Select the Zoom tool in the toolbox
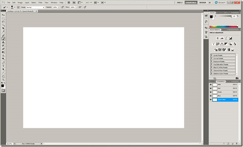The width and height of the screenshot is (243, 147). coord(3,80)
